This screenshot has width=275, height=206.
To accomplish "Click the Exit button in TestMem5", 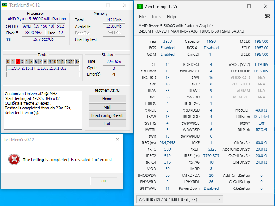I will tap(107, 123).
